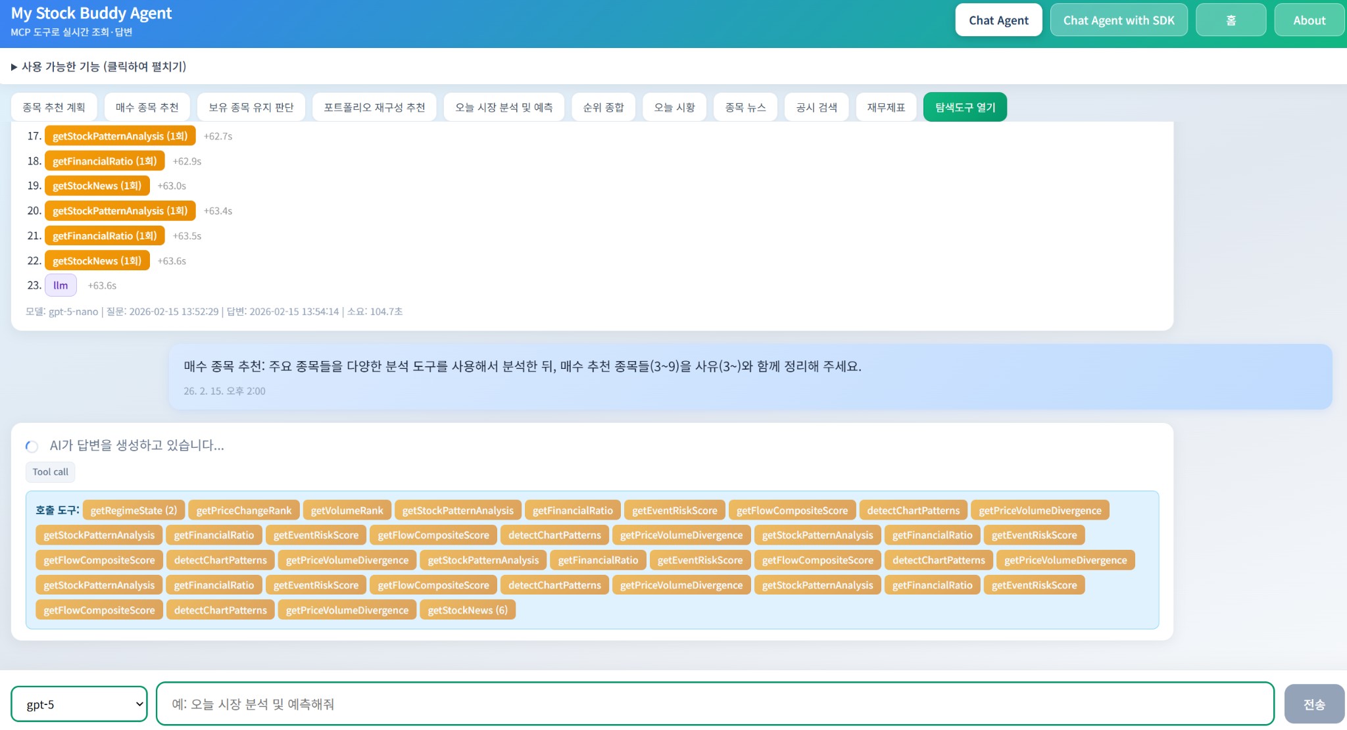Viewport: 1347px width, 730px height.
Task: Open the gpt-5 model selector
Action: pos(78,703)
